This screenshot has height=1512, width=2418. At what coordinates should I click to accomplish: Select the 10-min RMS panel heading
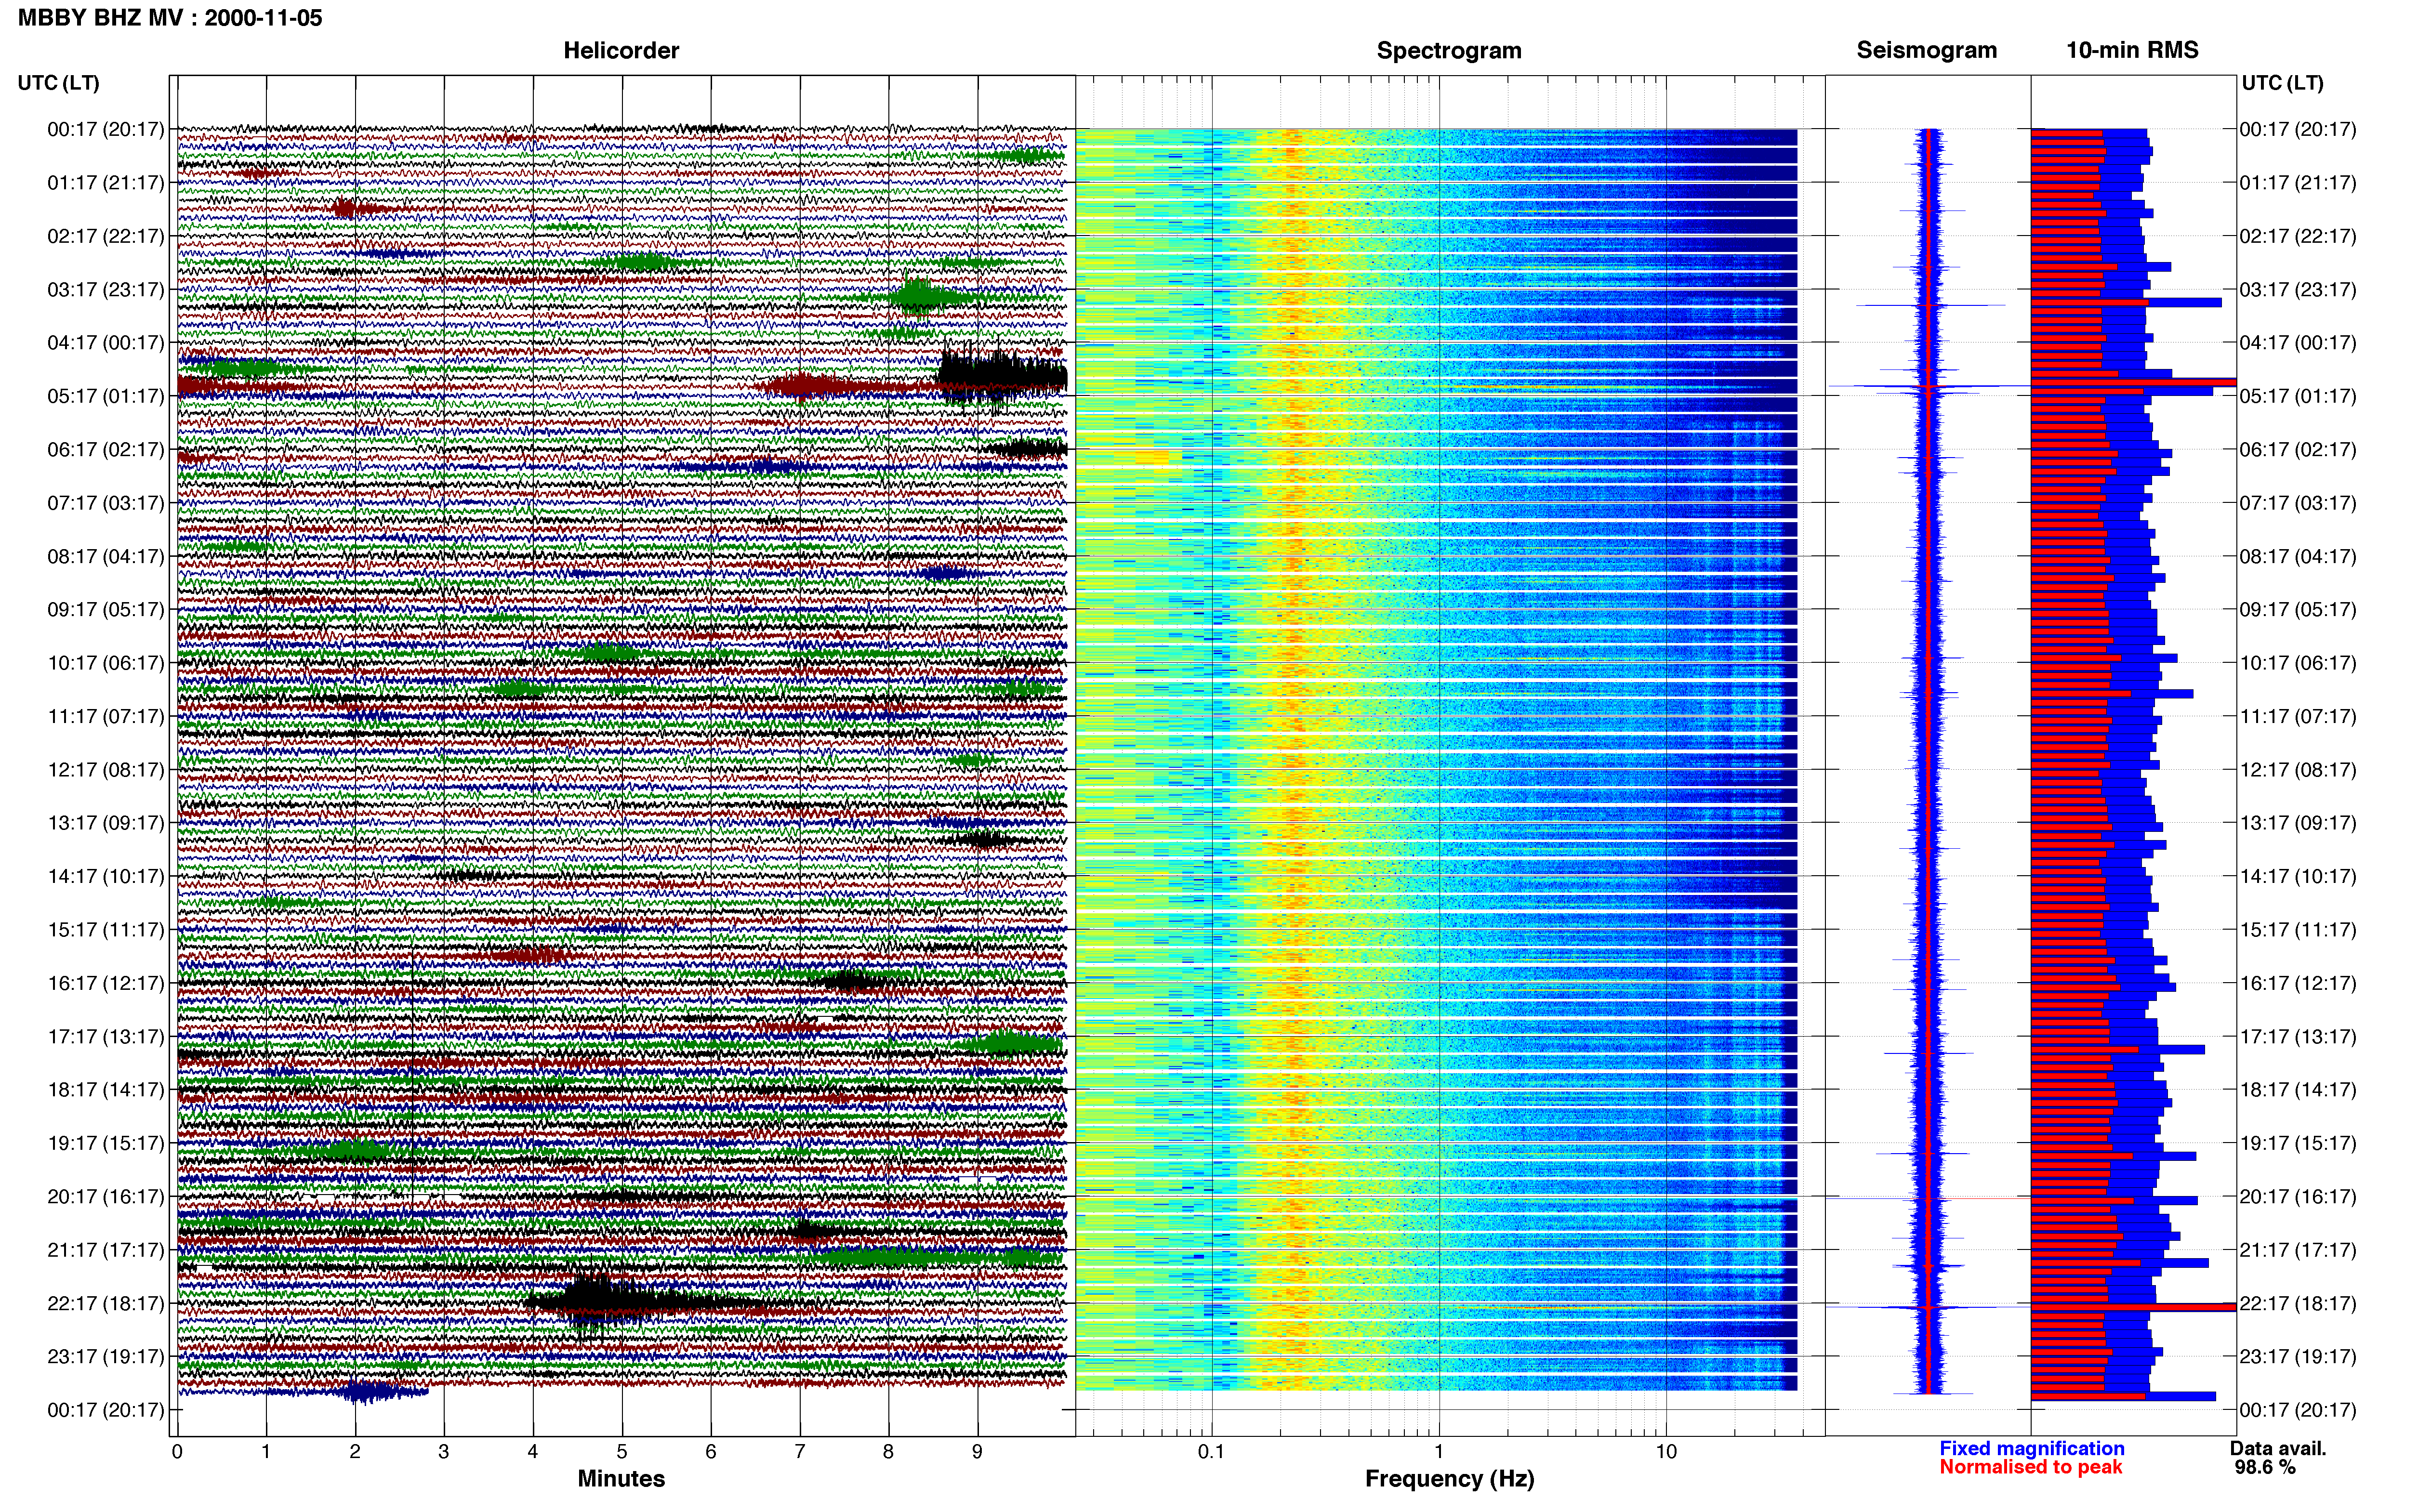click(x=2132, y=50)
